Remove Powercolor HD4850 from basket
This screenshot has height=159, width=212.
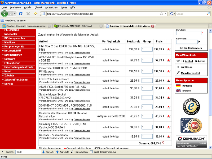tap(169, 71)
